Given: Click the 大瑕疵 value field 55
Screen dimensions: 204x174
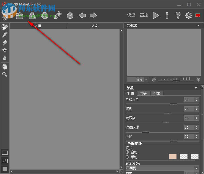Looking at the screenshot, I should point(189,118).
